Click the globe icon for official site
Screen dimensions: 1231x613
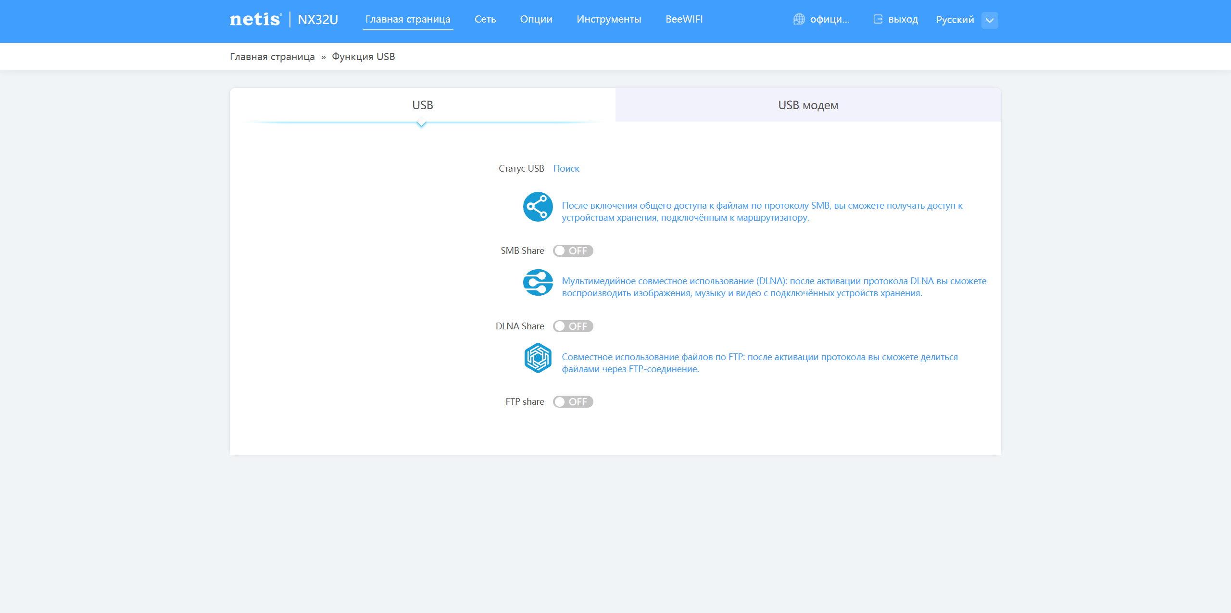pyautogui.click(x=799, y=19)
